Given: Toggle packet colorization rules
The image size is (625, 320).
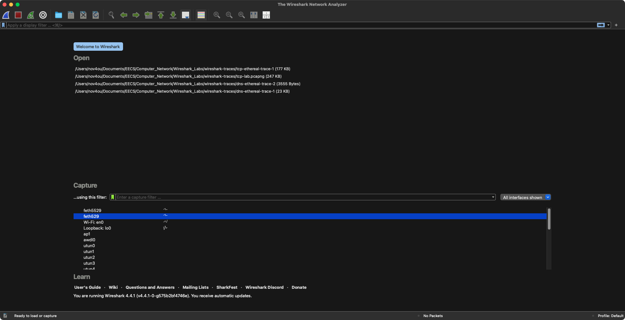Looking at the screenshot, I should click(x=201, y=15).
